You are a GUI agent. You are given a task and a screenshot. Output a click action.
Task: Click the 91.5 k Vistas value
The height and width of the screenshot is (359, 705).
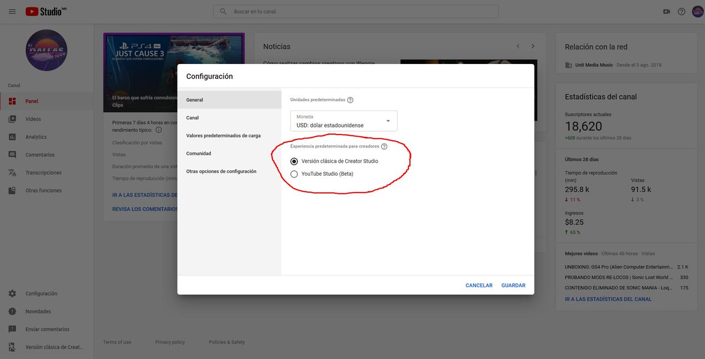click(641, 189)
